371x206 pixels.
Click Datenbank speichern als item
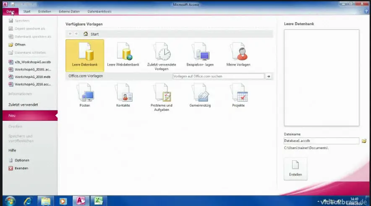30,36
